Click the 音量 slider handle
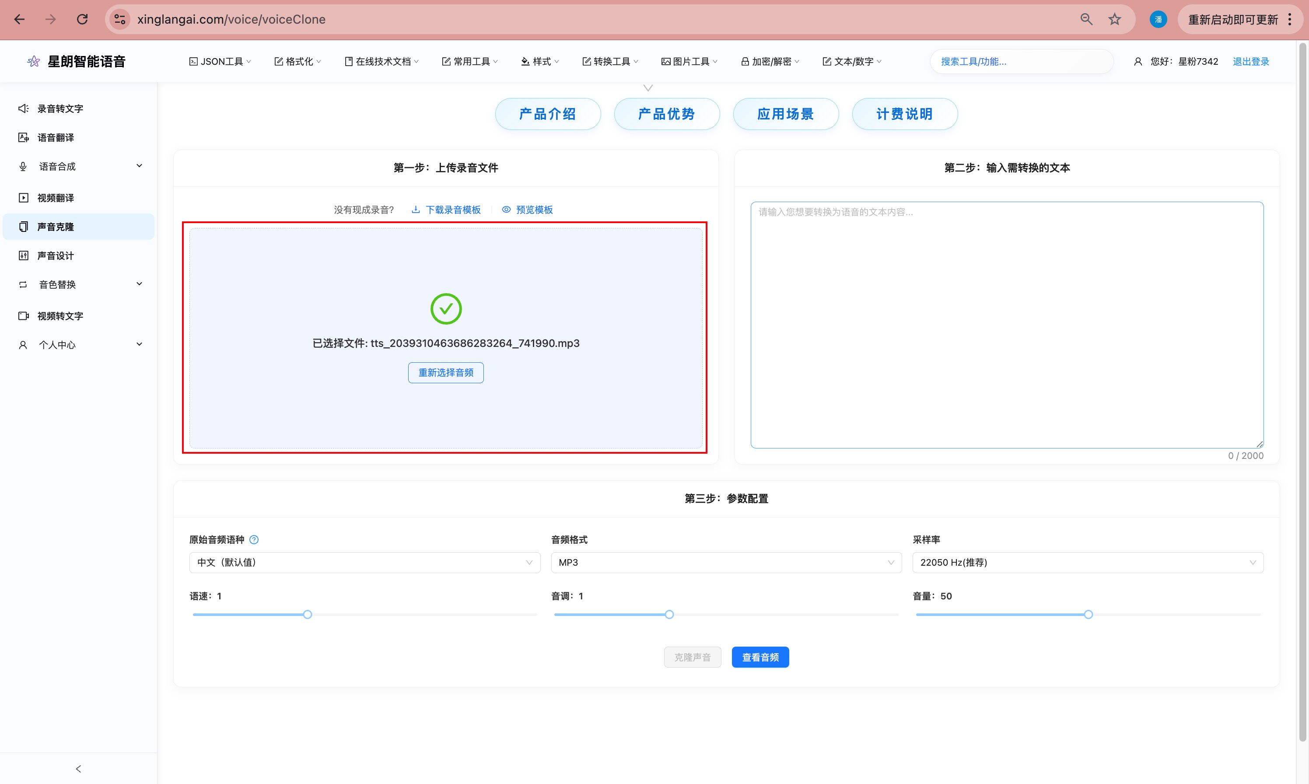This screenshot has height=784, width=1309. click(1088, 614)
